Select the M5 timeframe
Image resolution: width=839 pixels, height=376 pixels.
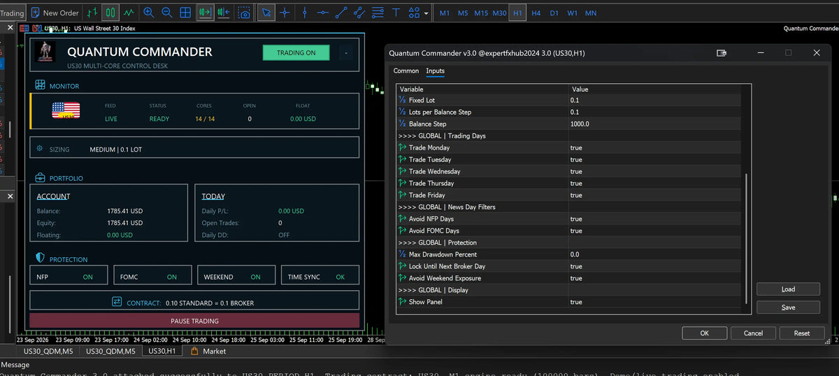click(x=463, y=13)
